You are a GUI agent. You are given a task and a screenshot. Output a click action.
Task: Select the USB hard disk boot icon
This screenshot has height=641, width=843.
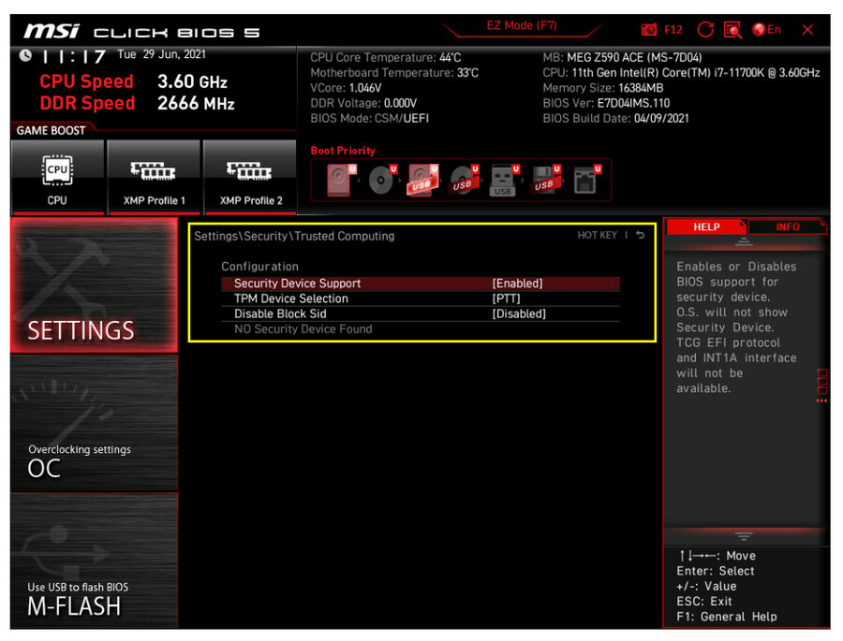pyautogui.click(x=423, y=180)
